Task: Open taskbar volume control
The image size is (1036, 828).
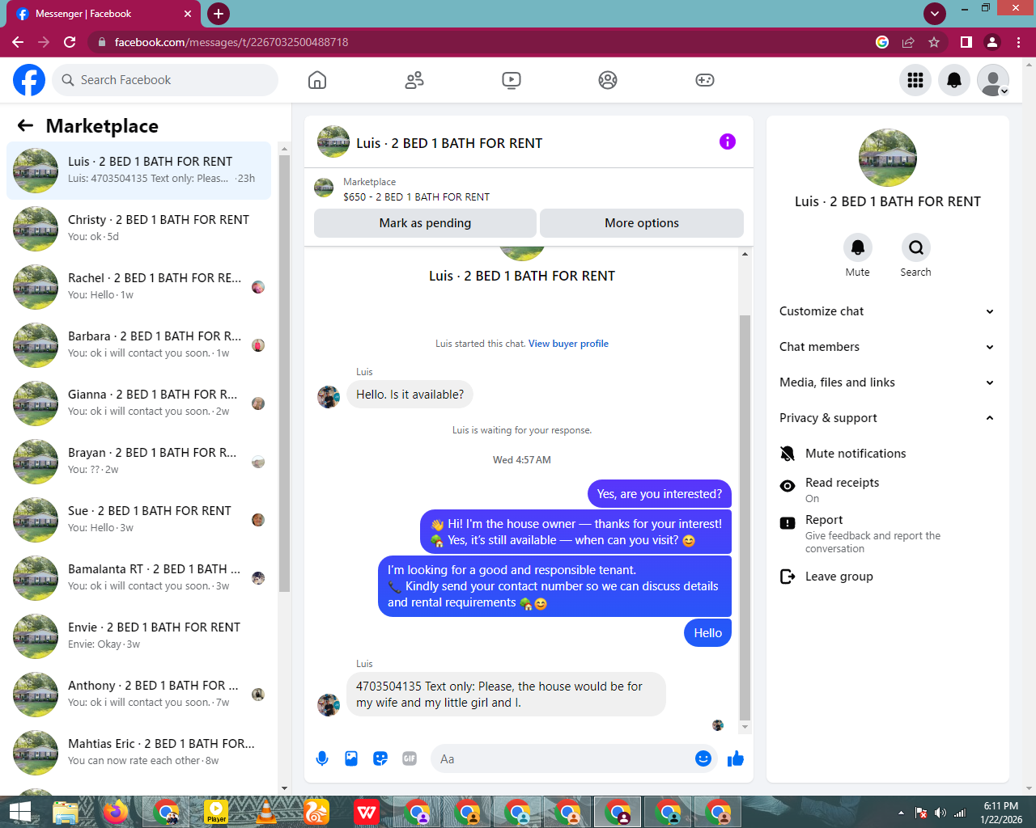Action: [940, 813]
